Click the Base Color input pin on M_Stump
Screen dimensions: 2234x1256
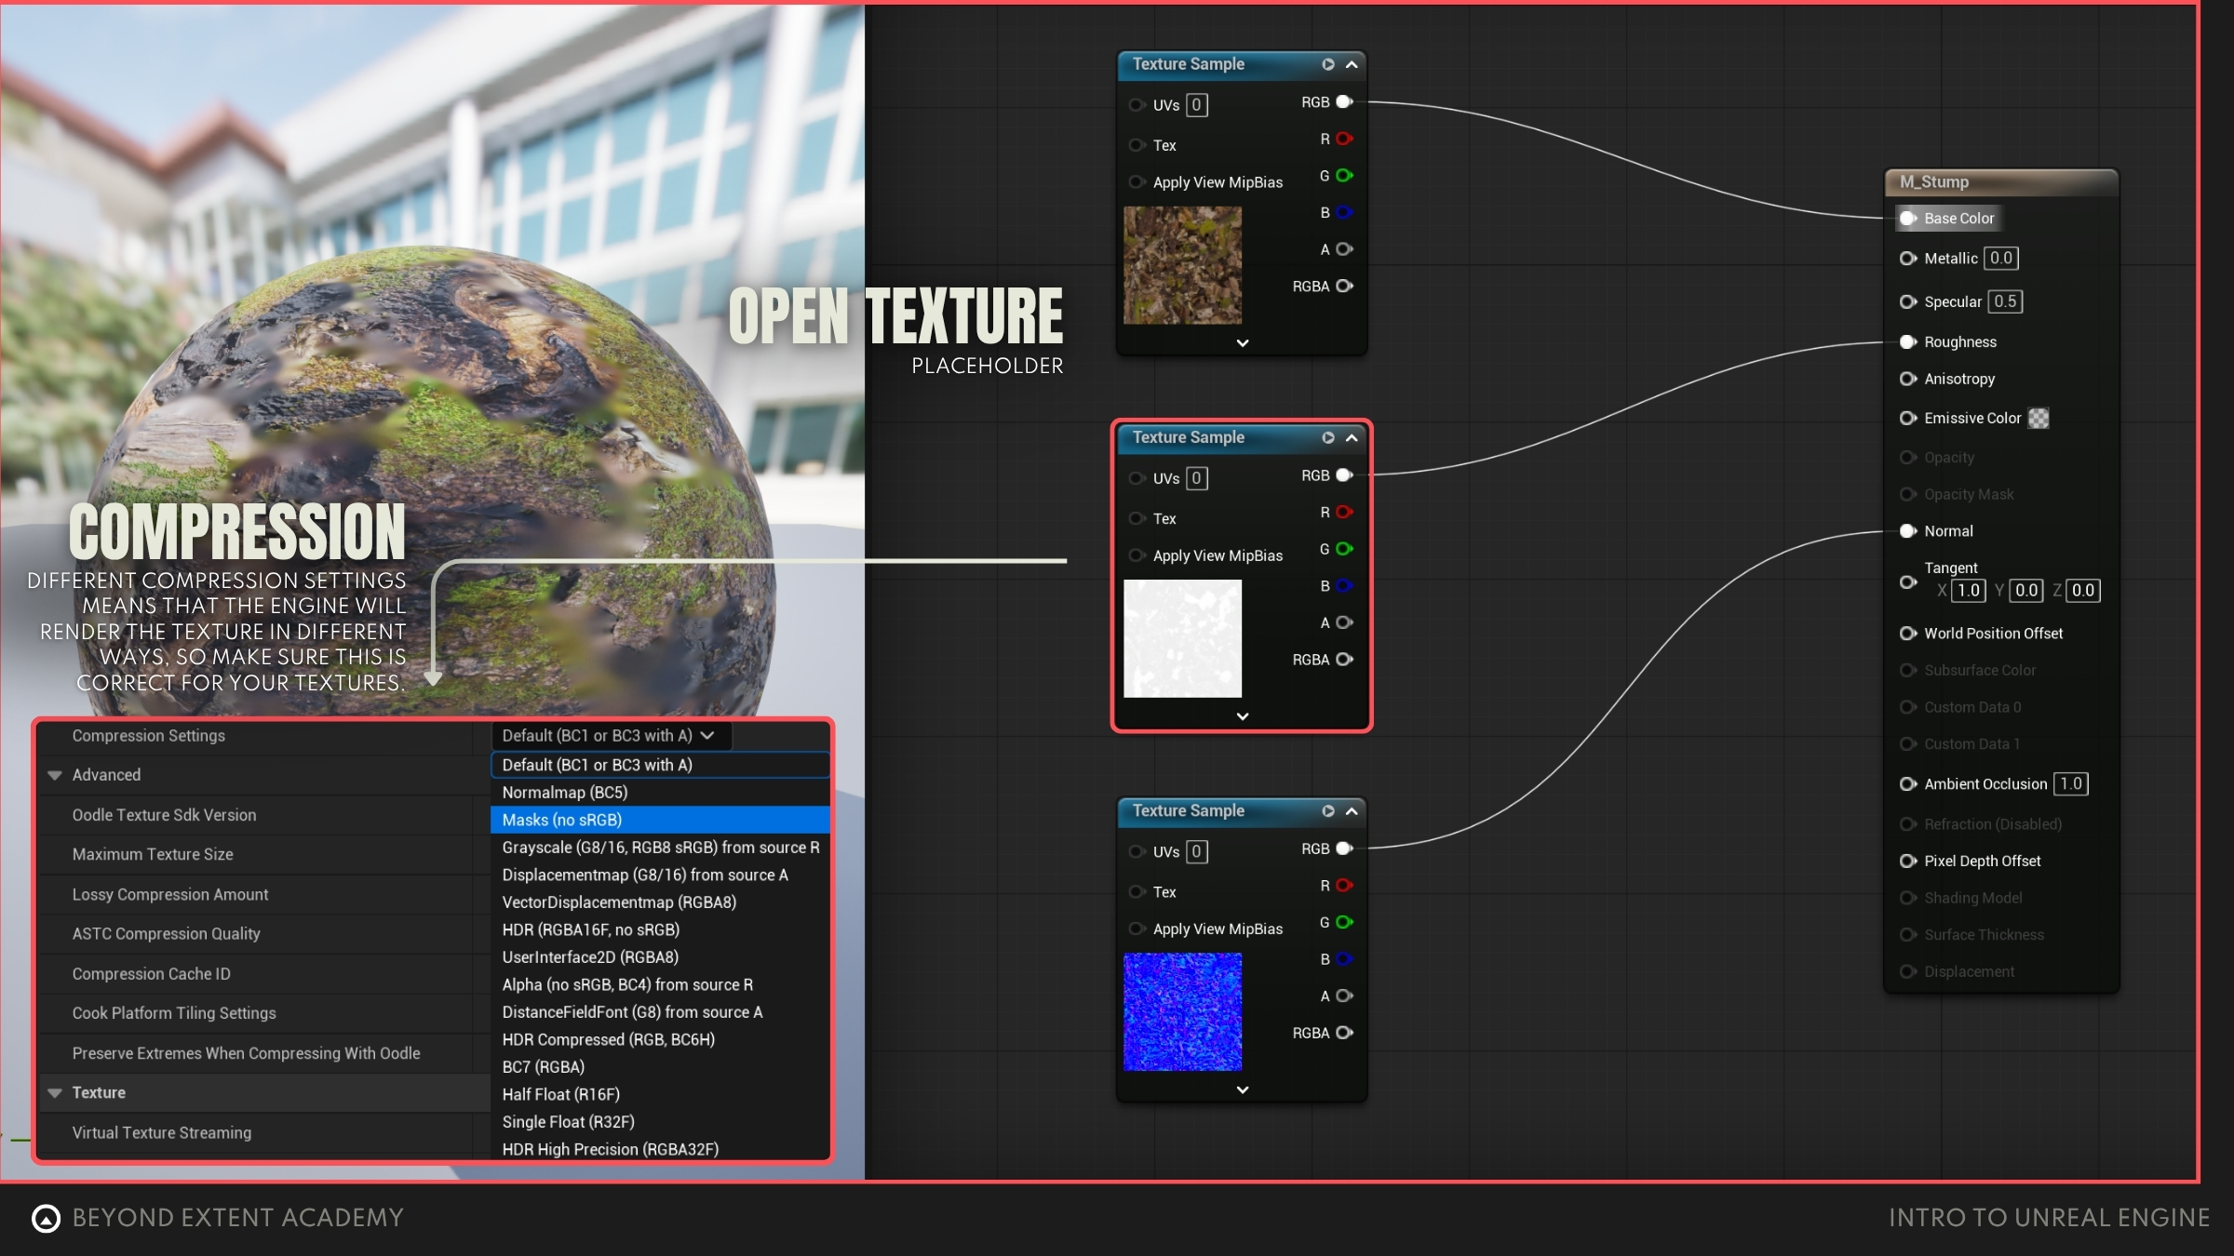[x=1907, y=219]
